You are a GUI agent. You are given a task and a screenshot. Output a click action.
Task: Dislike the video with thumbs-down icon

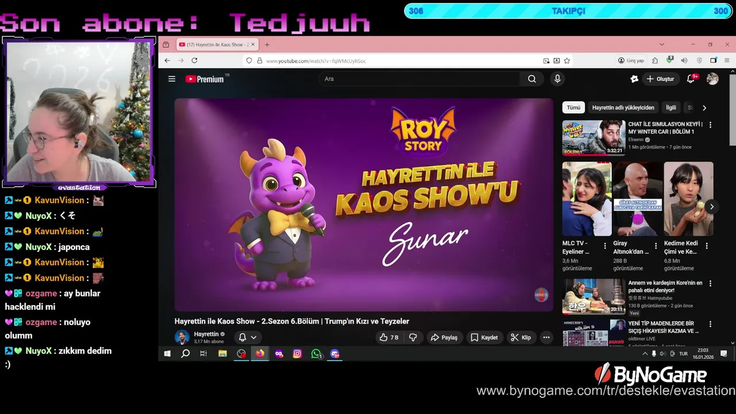click(x=413, y=338)
